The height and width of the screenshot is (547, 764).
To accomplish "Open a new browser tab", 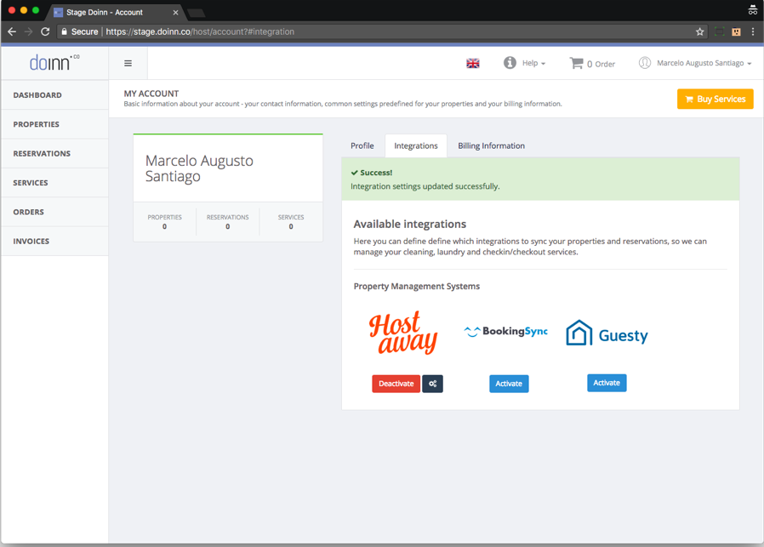I will (x=197, y=13).
